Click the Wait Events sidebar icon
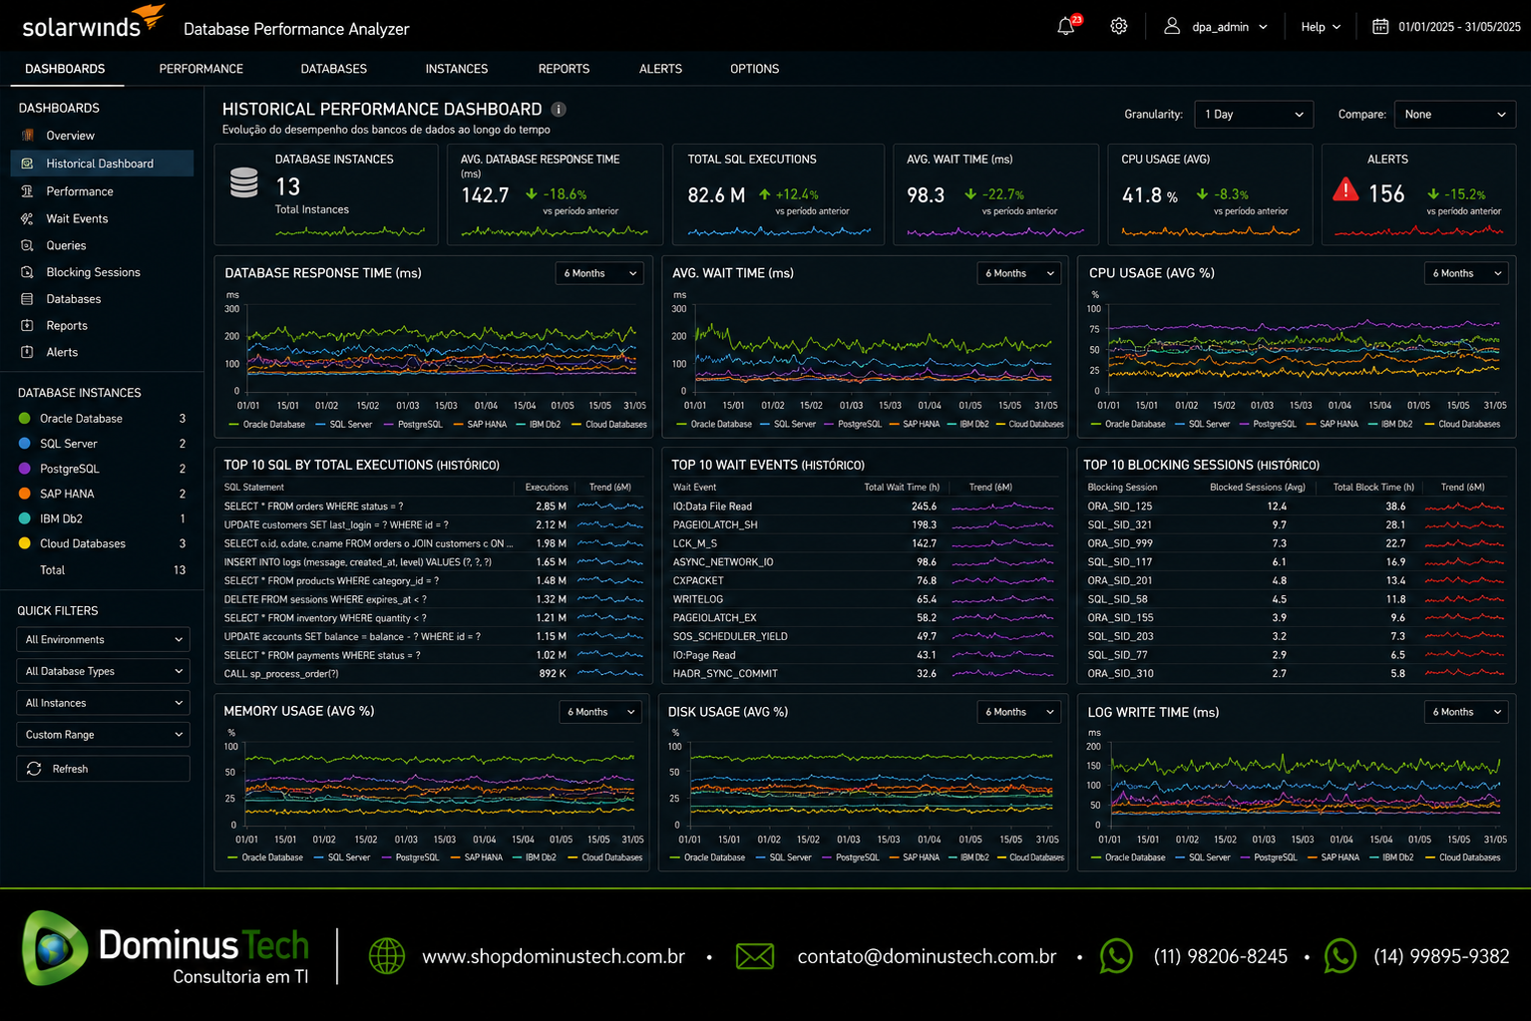 pos(27,218)
